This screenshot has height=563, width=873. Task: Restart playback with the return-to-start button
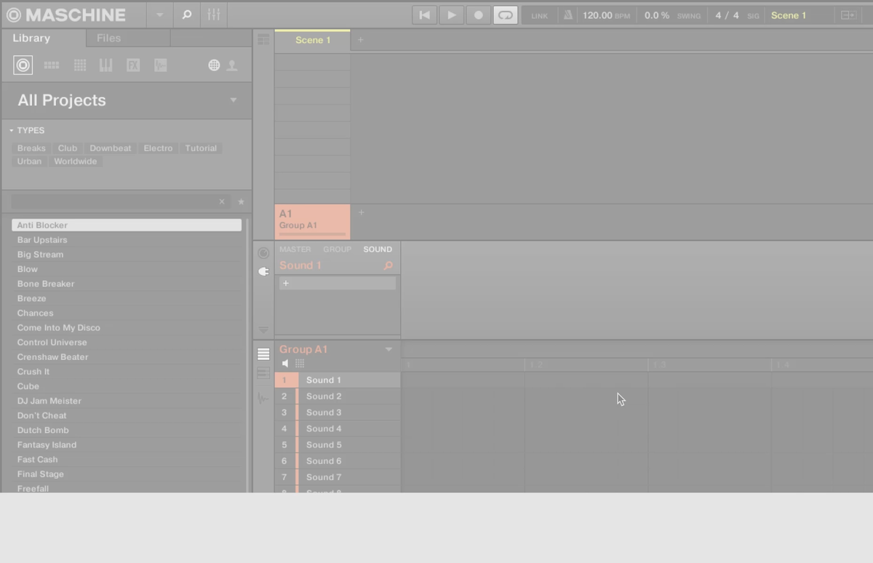click(424, 15)
